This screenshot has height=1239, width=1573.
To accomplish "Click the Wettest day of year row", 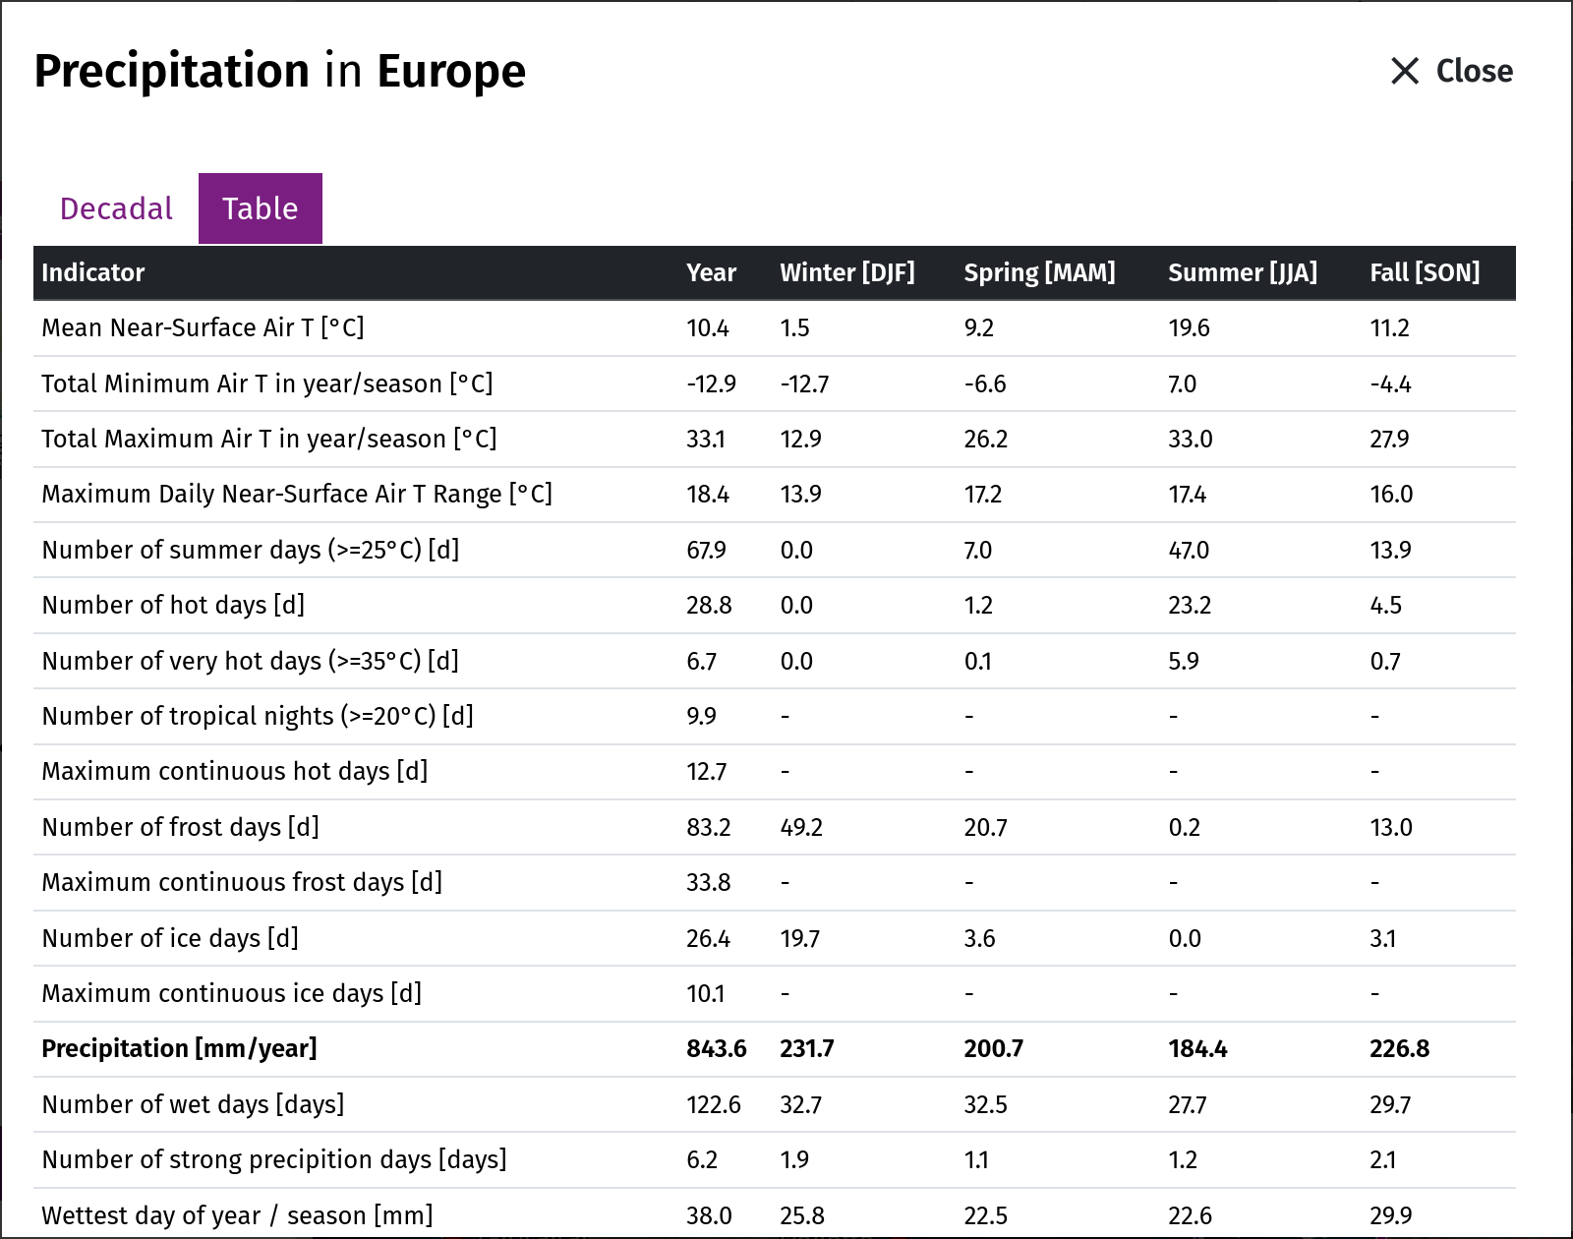I will pos(775,1213).
